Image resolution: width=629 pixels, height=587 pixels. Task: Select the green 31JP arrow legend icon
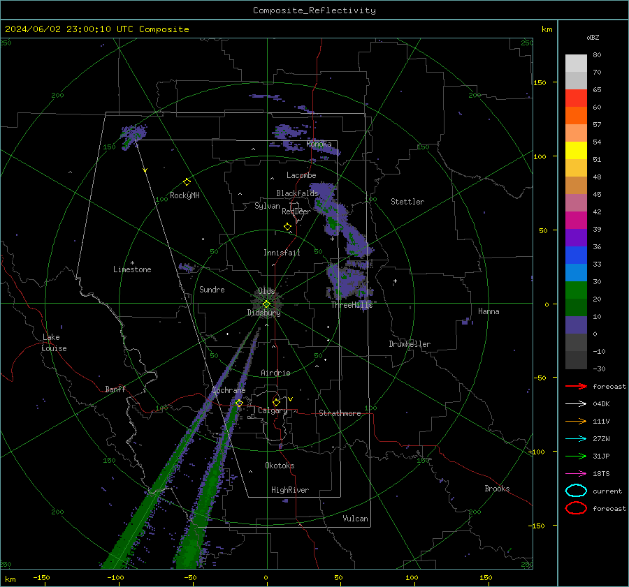tap(576, 456)
